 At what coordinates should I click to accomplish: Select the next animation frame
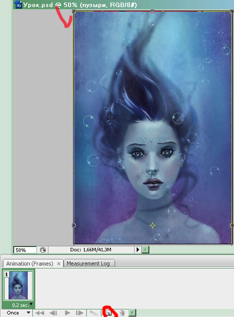[80, 313]
